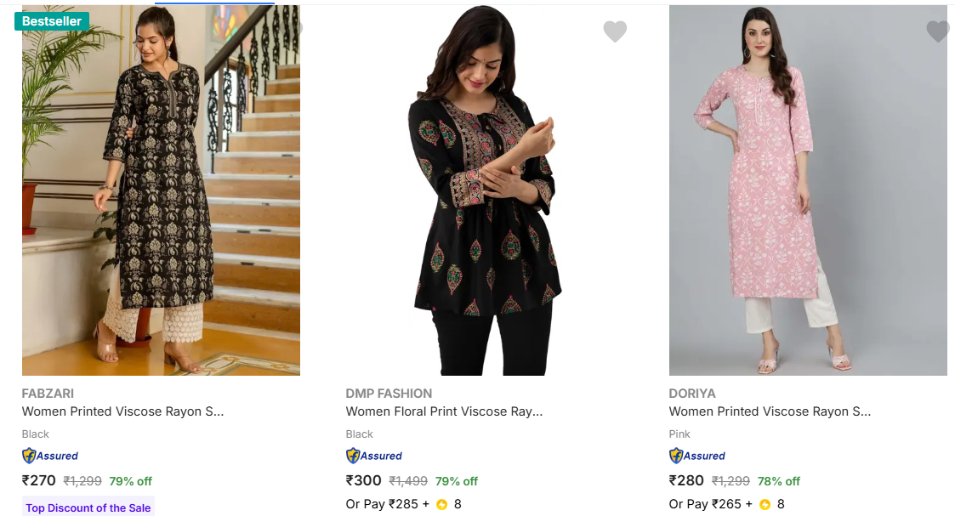Click the ₹270 price of FABZARI kurta
Viewport: 955px width, 516px height.
point(39,480)
